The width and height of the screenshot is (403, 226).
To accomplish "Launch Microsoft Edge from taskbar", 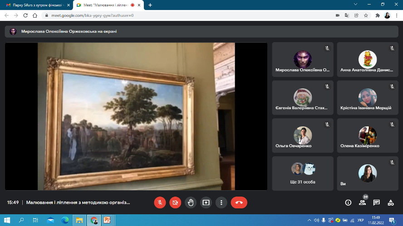I will tap(65, 220).
